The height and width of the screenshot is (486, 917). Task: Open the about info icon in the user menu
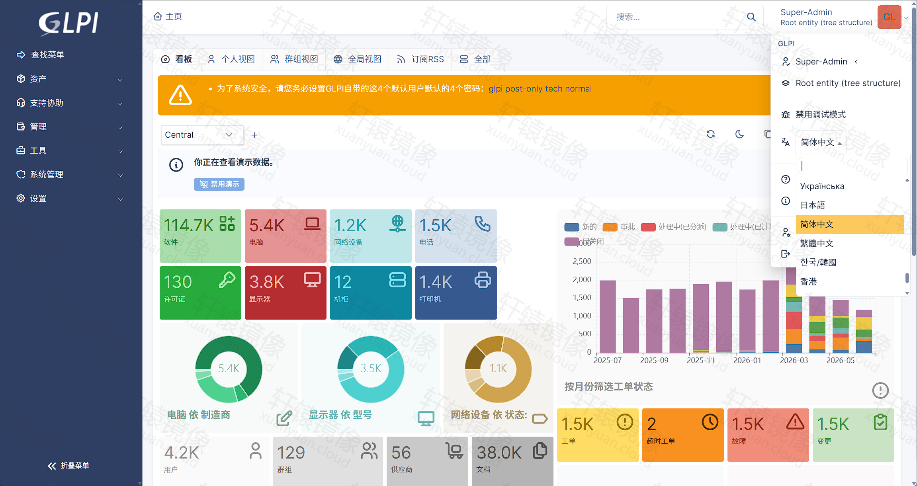pos(786,201)
